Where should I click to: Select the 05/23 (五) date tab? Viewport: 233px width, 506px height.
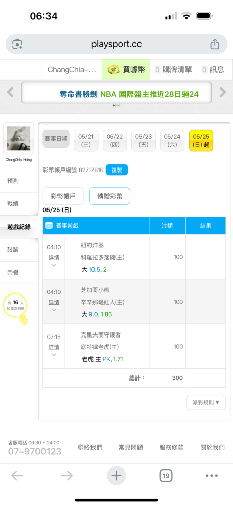(x=144, y=141)
